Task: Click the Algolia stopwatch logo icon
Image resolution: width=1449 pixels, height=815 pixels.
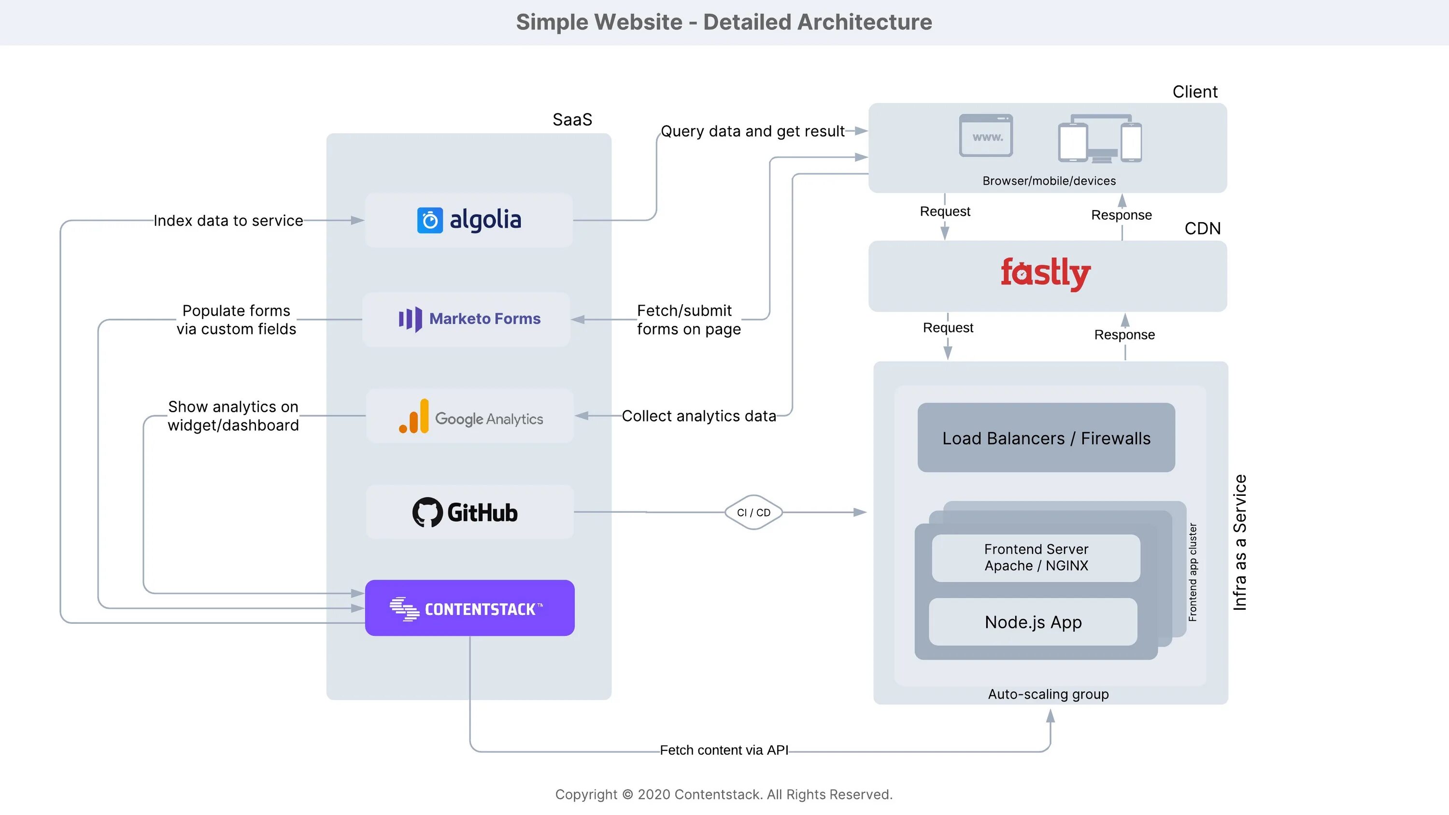Action: pyautogui.click(x=430, y=221)
